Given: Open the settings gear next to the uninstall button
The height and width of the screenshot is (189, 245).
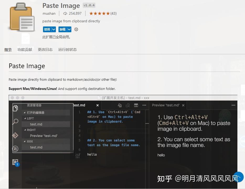Looking at the screenshot, I should (76, 29).
